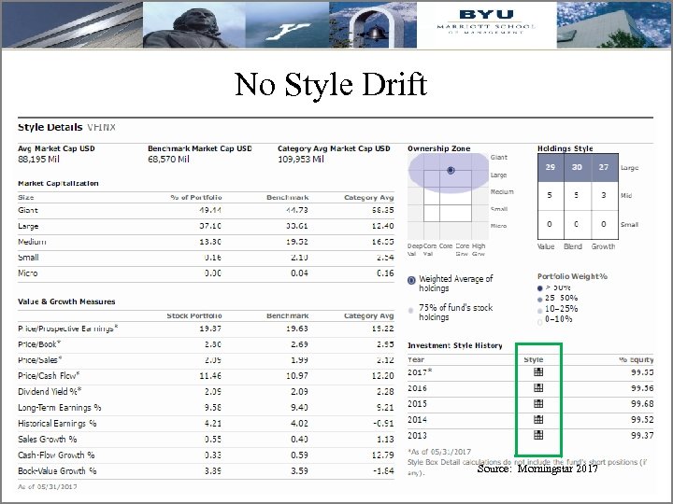Click the Weighted Average of holdings legend marker

[411, 281]
